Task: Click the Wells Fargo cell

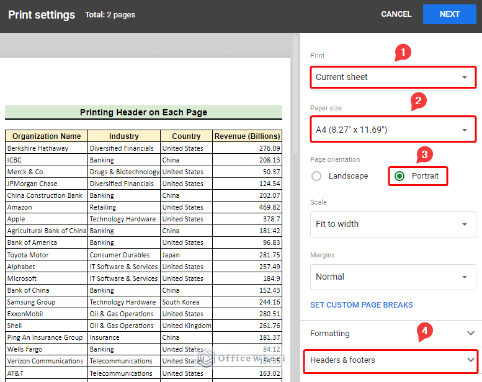Action: pos(47,349)
